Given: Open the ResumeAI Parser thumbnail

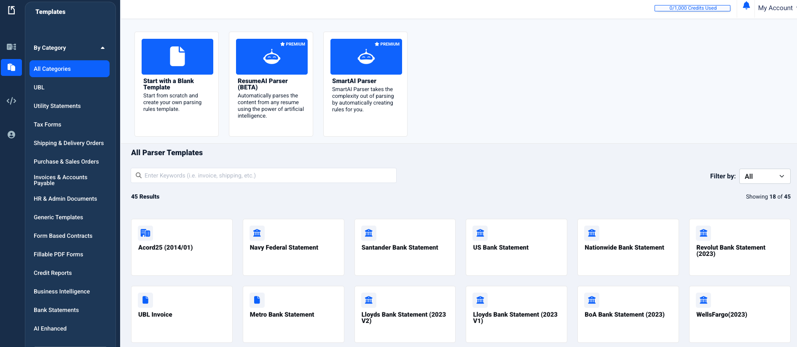Looking at the screenshot, I should 271,57.
